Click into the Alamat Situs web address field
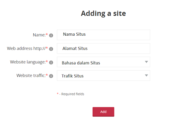The image size is (184, 122). click(103, 48)
